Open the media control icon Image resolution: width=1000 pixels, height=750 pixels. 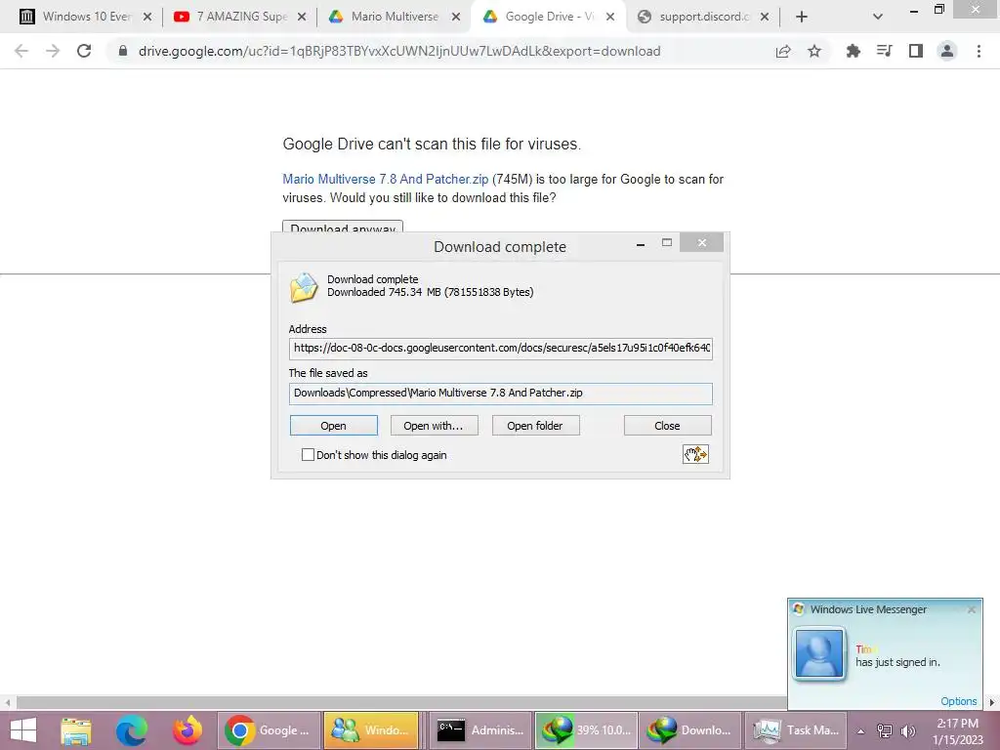(x=884, y=51)
